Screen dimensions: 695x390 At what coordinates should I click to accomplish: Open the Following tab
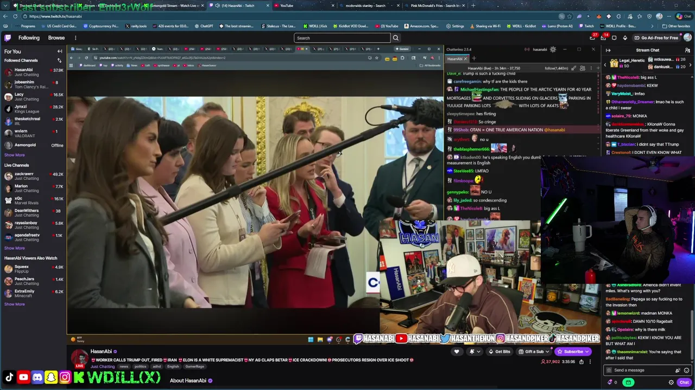click(x=29, y=38)
